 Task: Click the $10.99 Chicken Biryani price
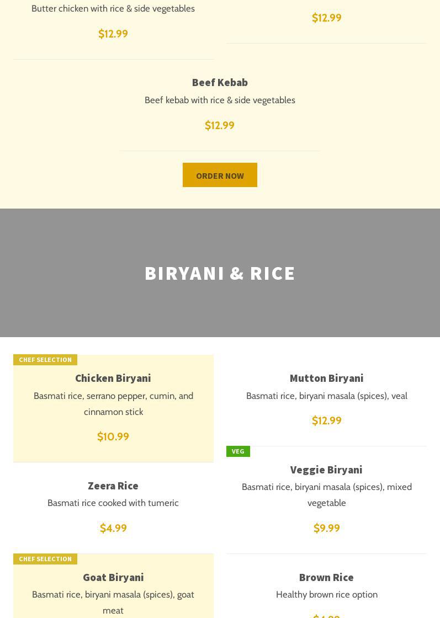[113, 436]
